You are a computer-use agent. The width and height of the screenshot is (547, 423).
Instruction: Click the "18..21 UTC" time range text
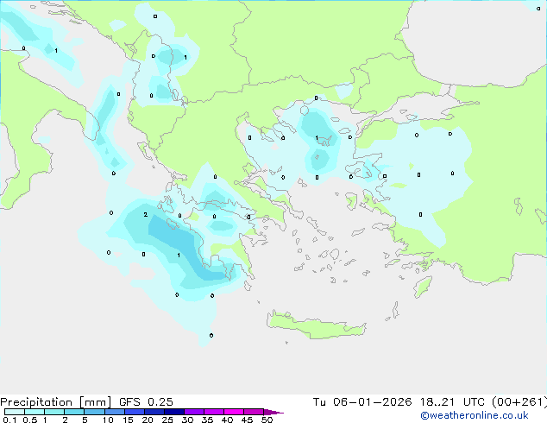coord(452,402)
